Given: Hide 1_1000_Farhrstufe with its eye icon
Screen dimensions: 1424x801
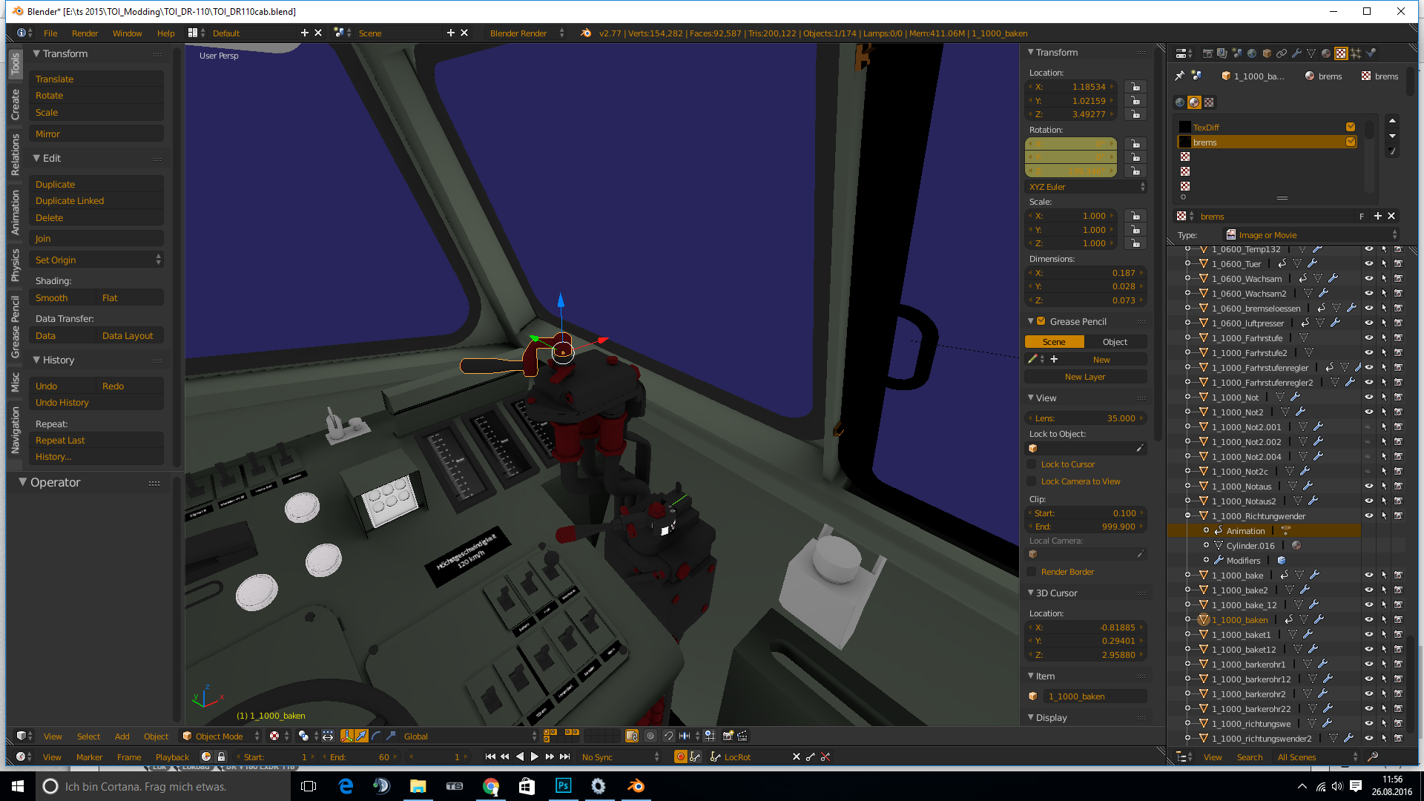Looking at the screenshot, I should [1369, 338].
